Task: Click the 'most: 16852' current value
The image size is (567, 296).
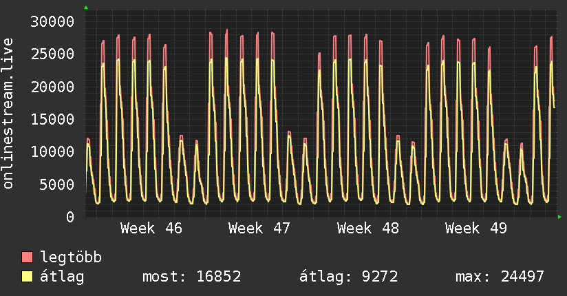Action: [191, 277]
